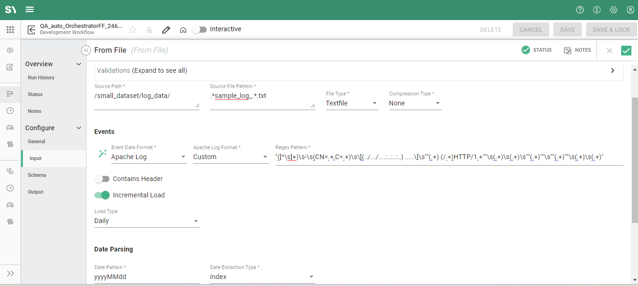Collapse the Configure section
Screen dimensions: 638x286
coord(79,128)
